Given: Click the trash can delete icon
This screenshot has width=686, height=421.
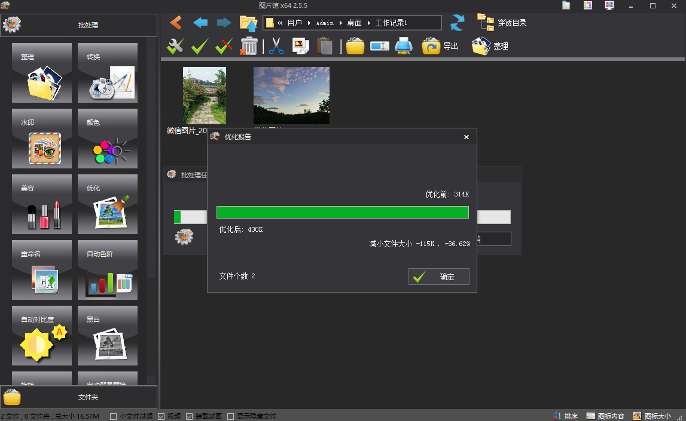Looking at the screenshot, I should [x=248, y=46].
